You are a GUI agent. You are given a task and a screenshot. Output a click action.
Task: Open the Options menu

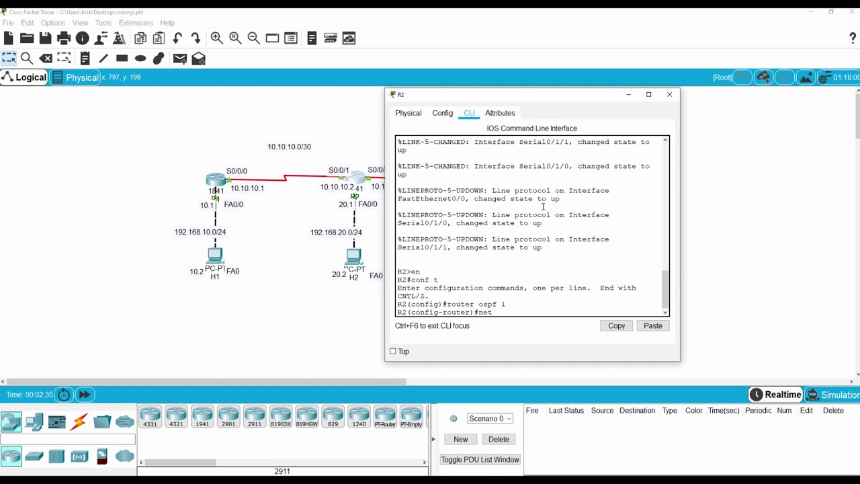(53, 23)
